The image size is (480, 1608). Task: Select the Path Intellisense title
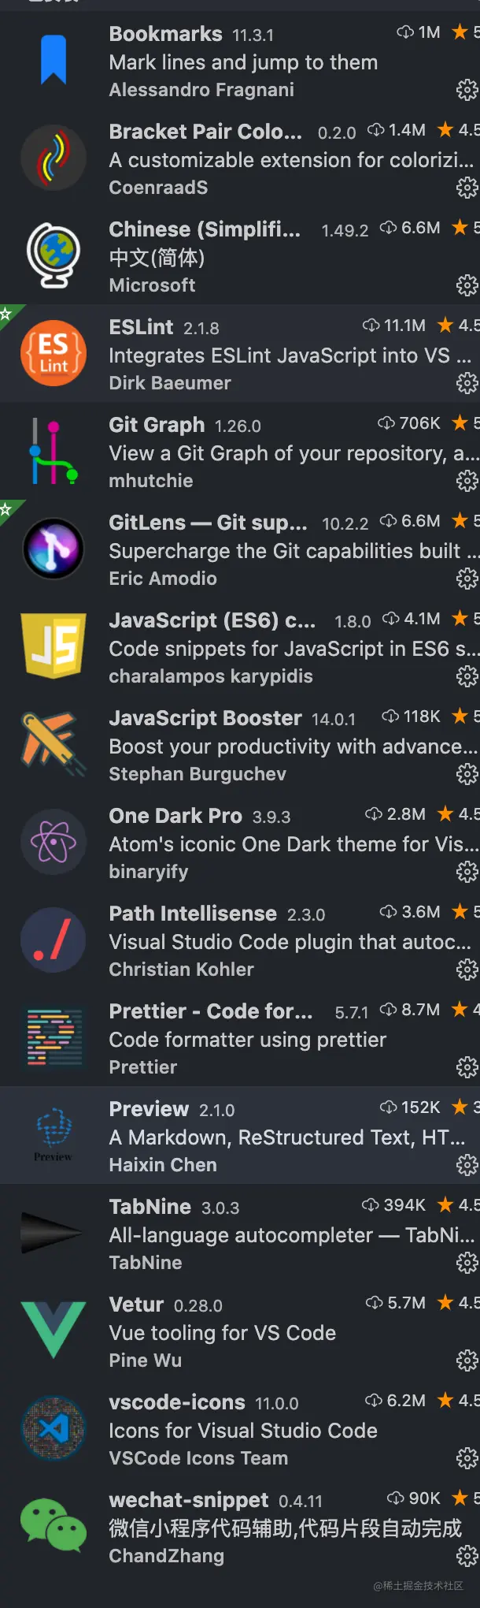click(x=193, y=914)
